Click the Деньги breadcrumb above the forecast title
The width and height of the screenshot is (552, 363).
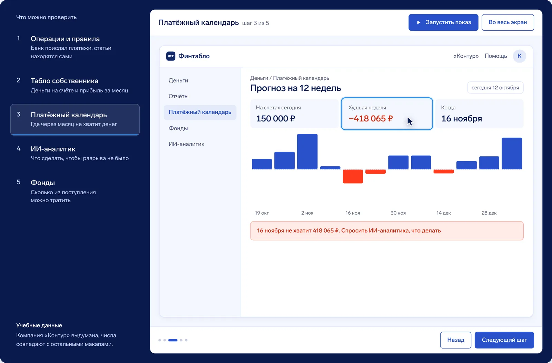259,78
